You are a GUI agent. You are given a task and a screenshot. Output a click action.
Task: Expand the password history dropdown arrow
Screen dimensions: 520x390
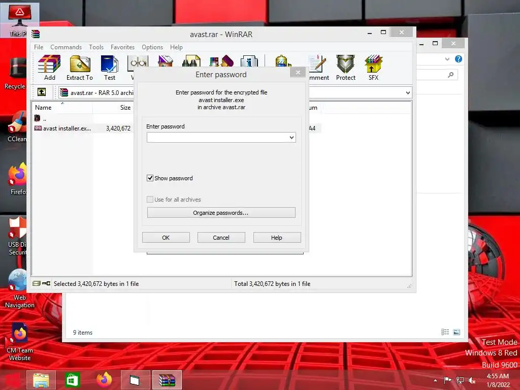pos(291,137)
